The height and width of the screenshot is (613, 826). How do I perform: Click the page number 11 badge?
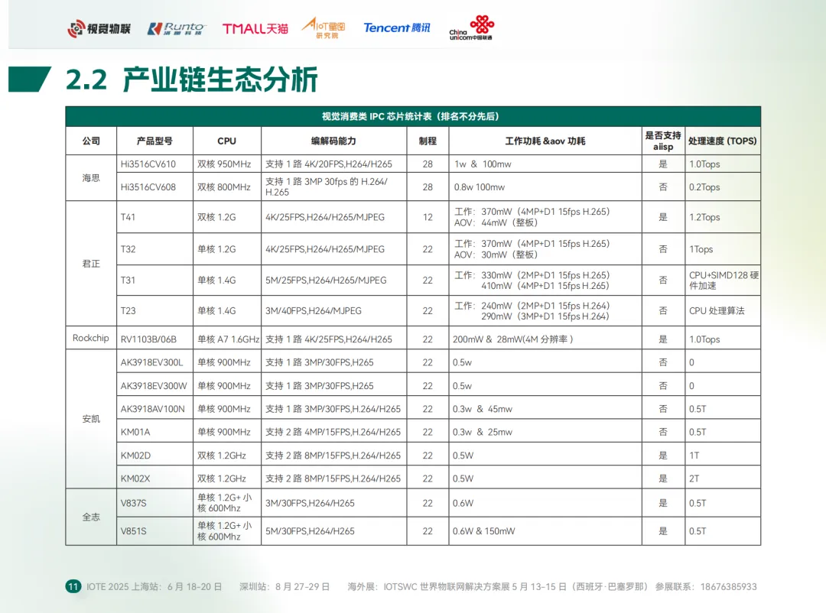[73, 586]
